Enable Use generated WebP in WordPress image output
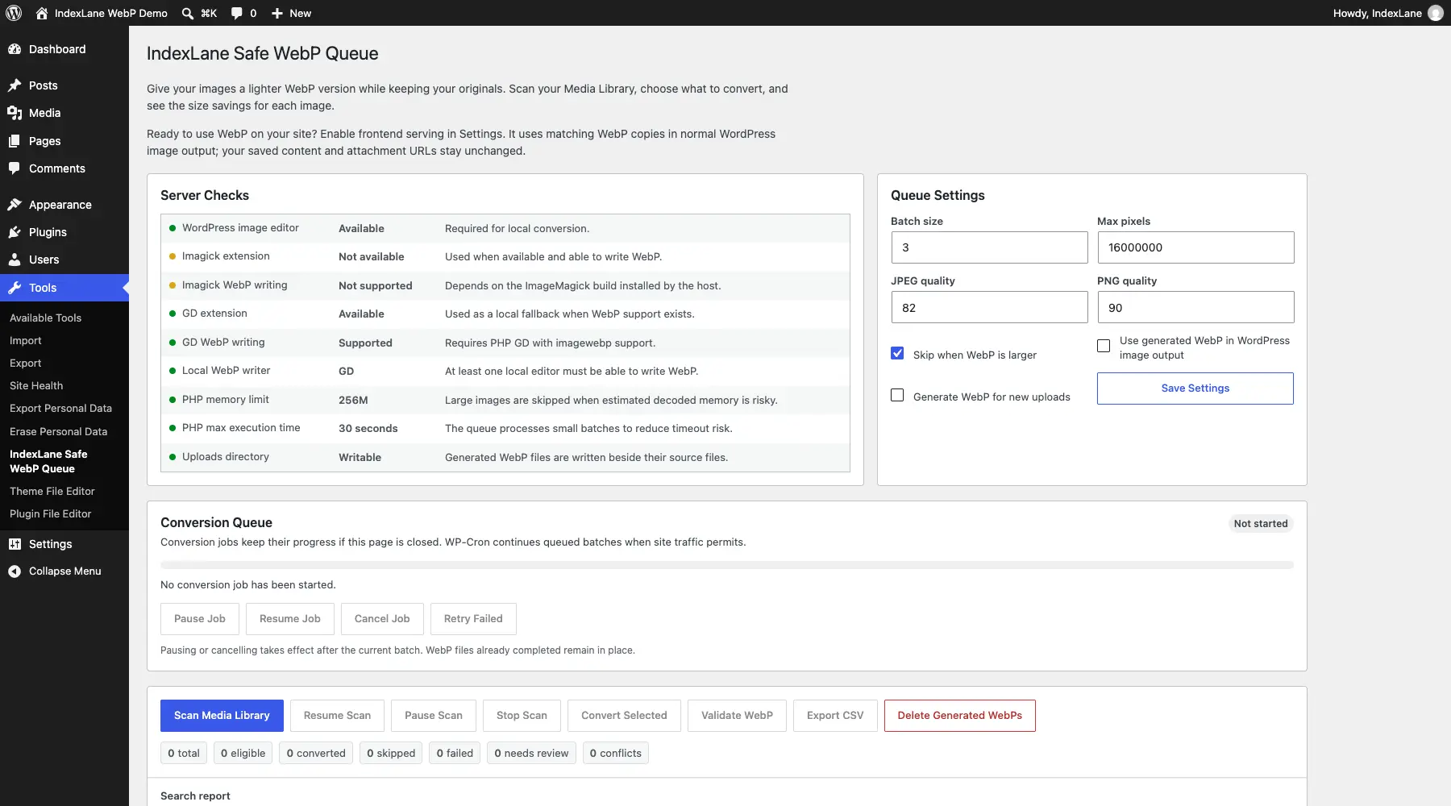The image size is (1451, 806). pos(1104,346)
